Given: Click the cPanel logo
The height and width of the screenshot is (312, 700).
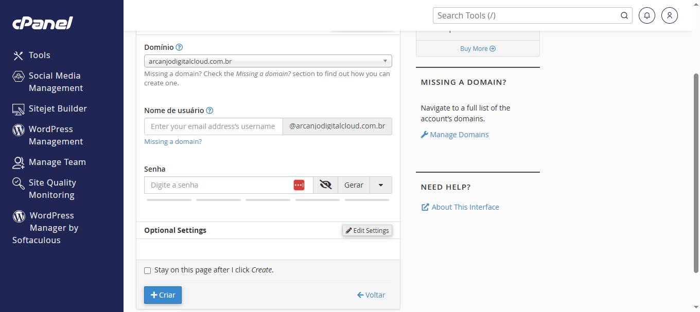Looking at the screenshot, I should tap(43, 23).
